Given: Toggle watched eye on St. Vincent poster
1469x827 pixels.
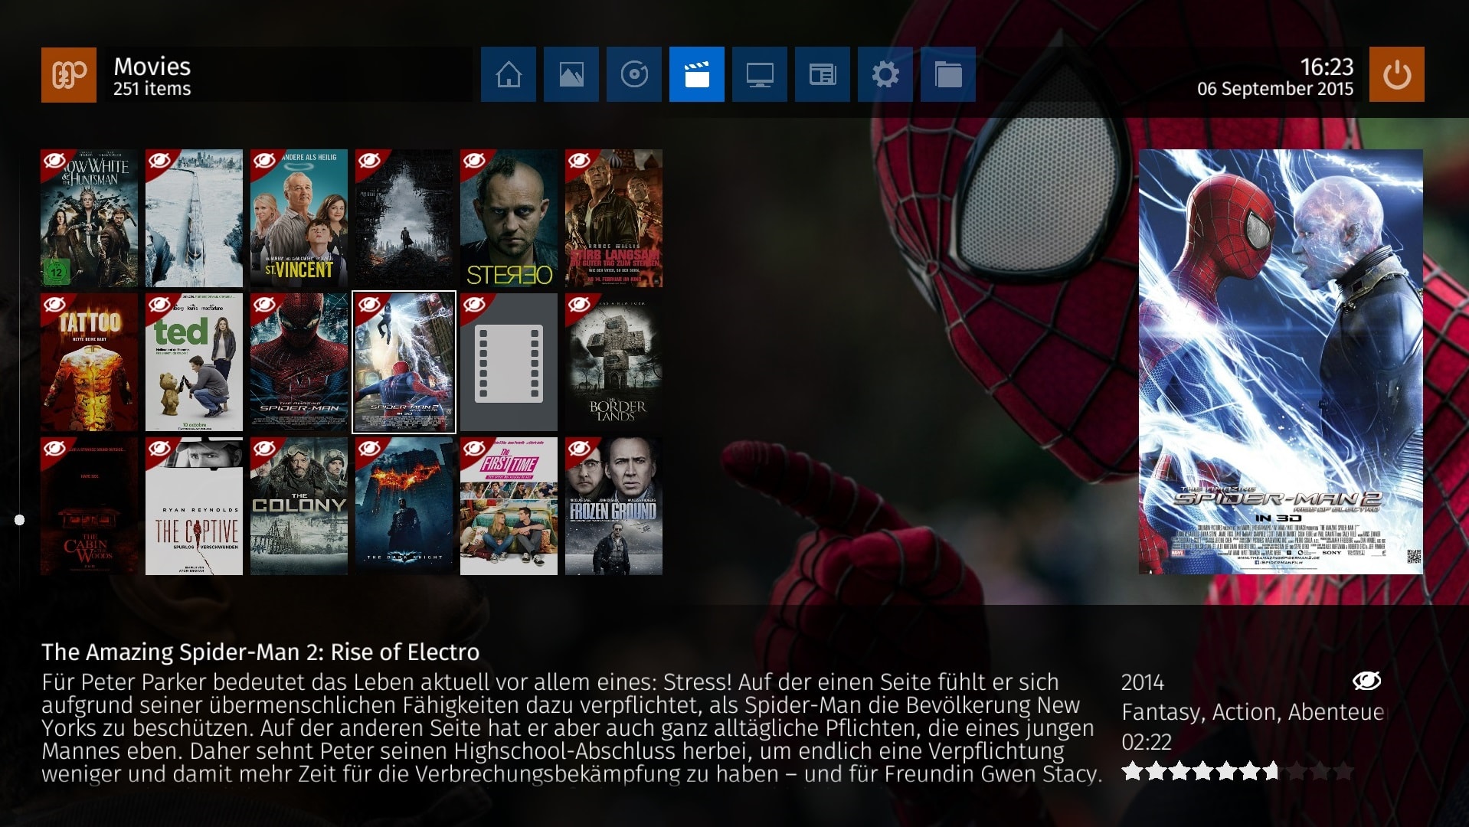Looking at the screenshot, I should [x=264, y=161].
